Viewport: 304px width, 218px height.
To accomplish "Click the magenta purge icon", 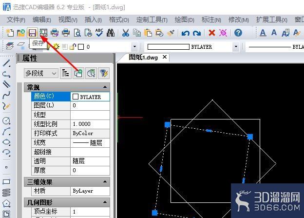I will click(x=223, y=33).
